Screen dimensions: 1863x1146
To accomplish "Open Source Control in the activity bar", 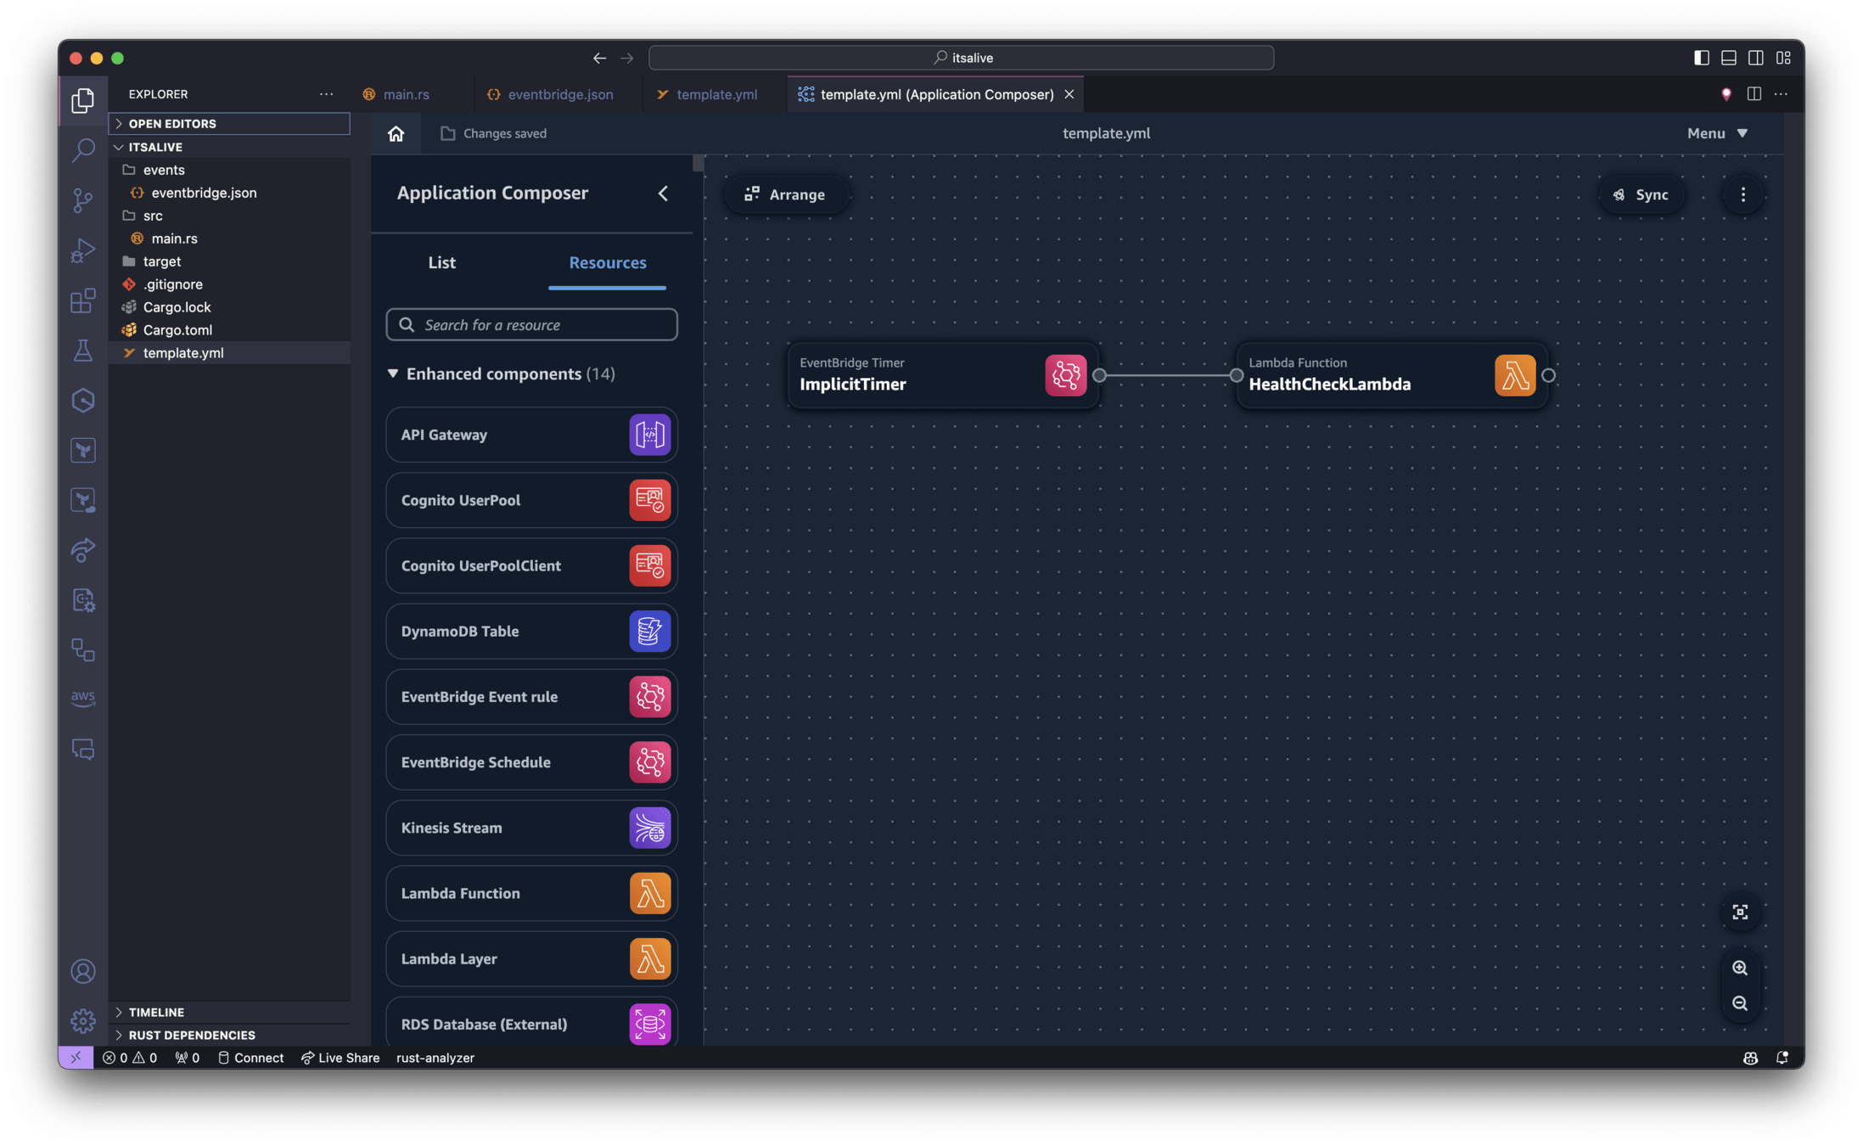I will (x=82, y=200).
